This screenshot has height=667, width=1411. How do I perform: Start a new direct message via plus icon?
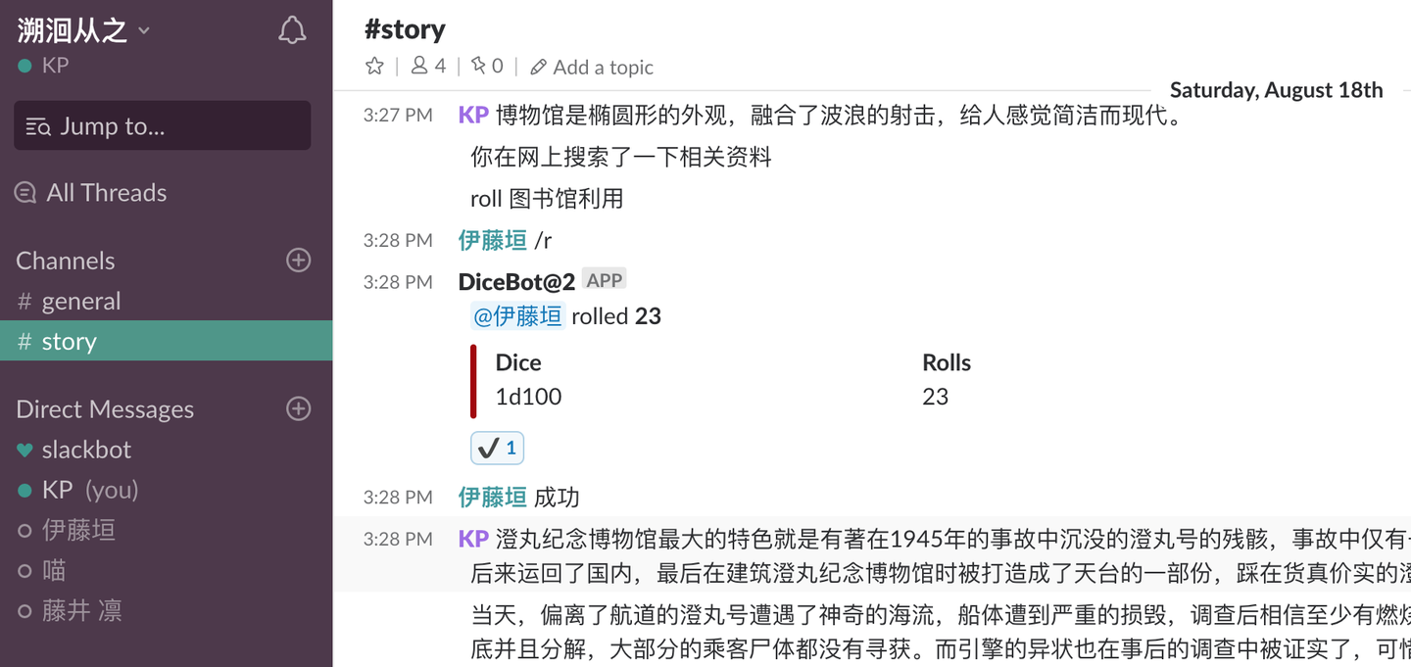(x=298, y=408)
